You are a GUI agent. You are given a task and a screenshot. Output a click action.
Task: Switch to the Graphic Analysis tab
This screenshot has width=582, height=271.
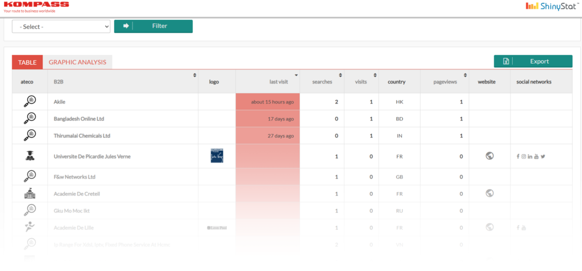coord(77,62)
